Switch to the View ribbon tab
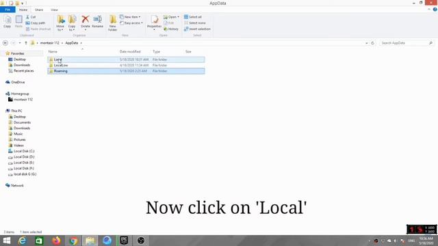Viewport: 438px width, 246px height. pyautogui.click(x=54, y=10)
